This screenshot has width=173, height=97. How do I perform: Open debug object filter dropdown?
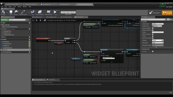[68, 12]
